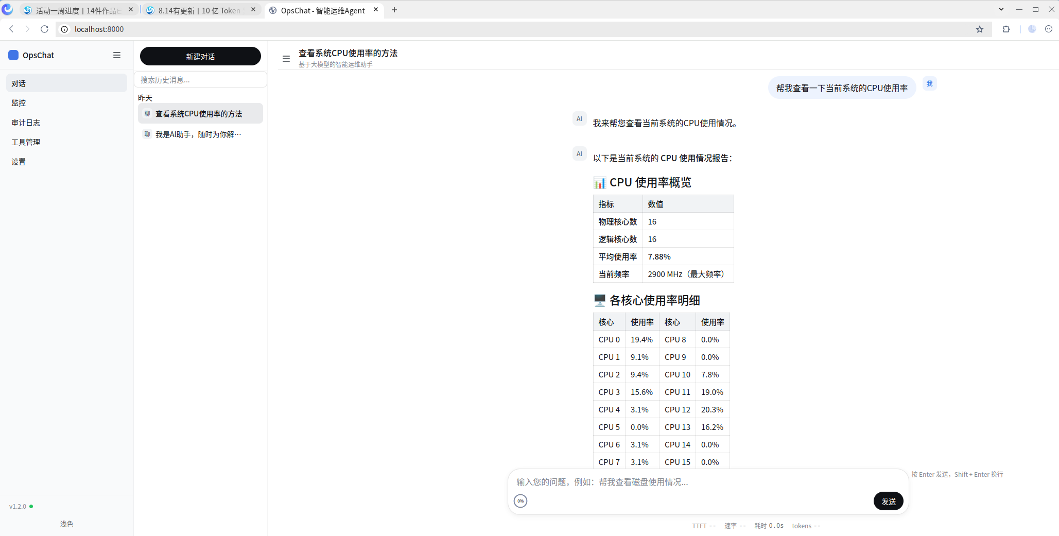The width and height of the screenshot is (1059, 536).
Task: Click the 耗时 0.0s status entry
Action: click(x=769, y=526)
